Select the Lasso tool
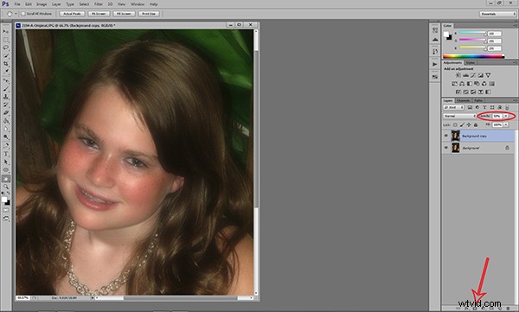This screenshot has height=312, width=519. (6, 48)
